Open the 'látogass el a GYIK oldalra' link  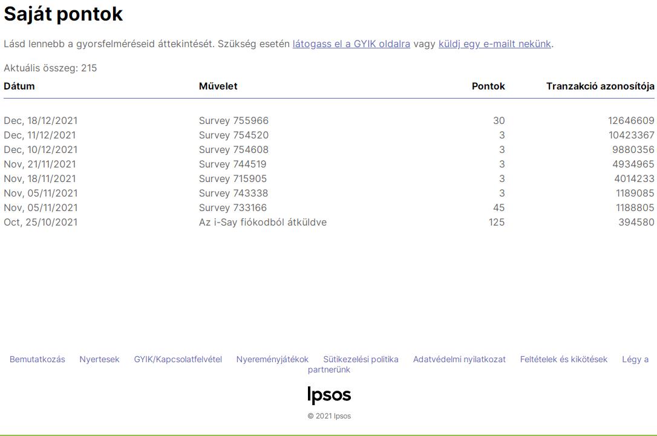coord(351,44)
